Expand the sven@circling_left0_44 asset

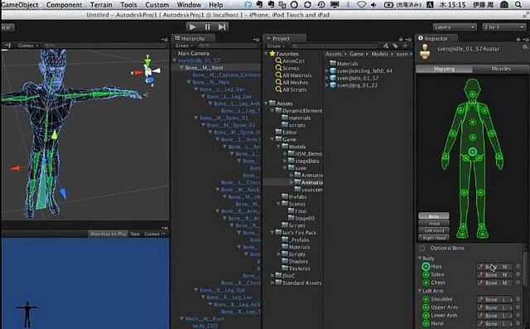click(x=327, y=71)
